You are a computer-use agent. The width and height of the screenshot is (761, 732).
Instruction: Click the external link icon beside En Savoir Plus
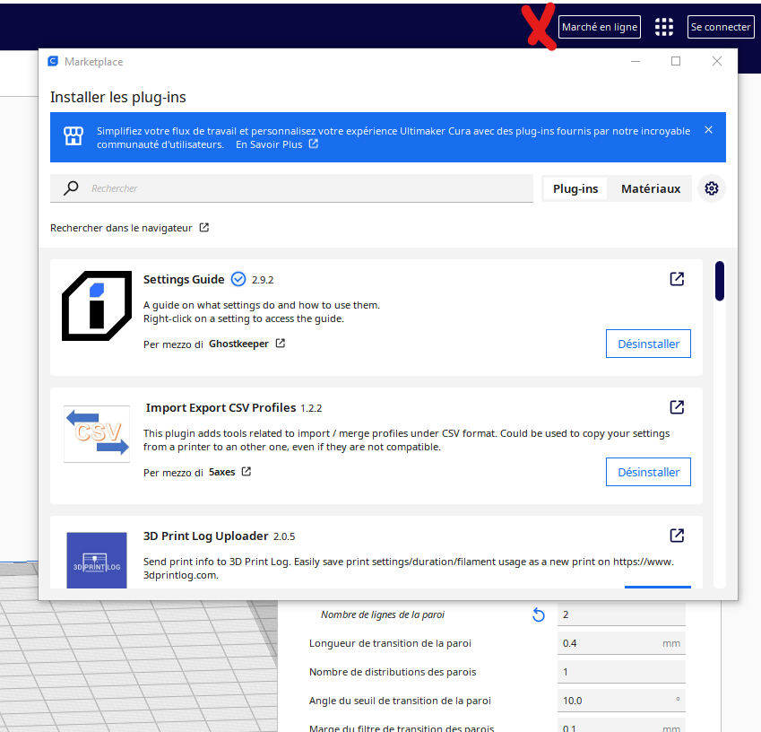tap(314, 144)
